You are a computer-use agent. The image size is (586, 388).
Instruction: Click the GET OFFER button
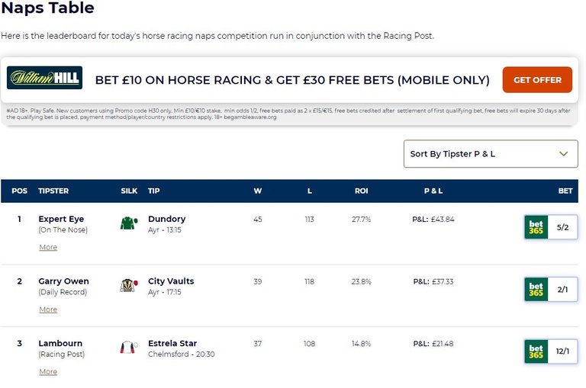tap(537, 80)
